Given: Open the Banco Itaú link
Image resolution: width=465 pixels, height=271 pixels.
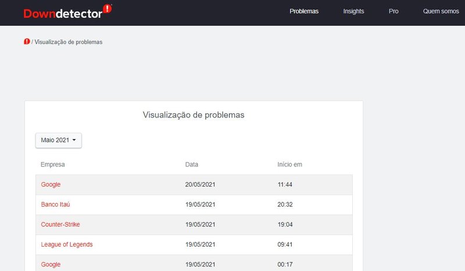Looking at the screenshot, I should (55, 204).
